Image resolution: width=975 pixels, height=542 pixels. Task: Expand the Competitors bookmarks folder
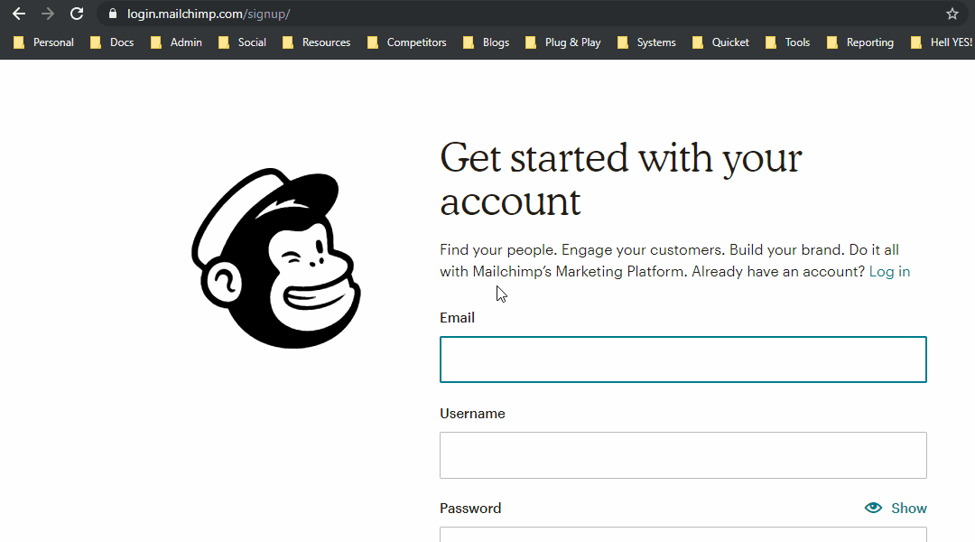pyautogui.click(x=406, y=42)
